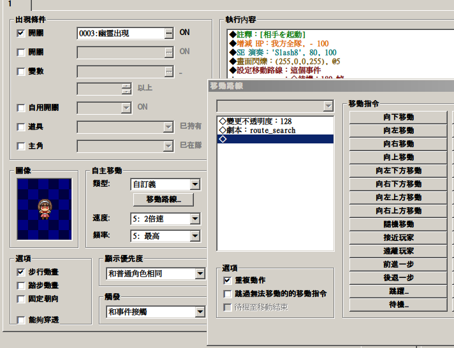Select the 劇本：route_search route entry
Image resolution: width=454 pixels, height=348 pixels.
pos(275,130)
